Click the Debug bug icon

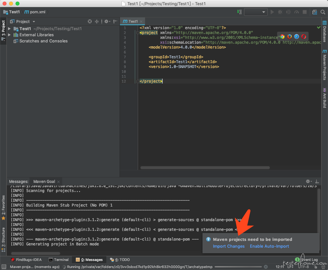point(280,12)
